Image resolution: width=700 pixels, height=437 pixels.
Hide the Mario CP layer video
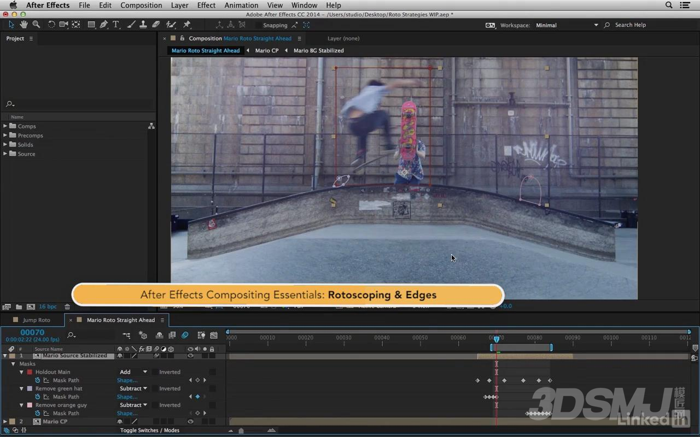tap(190, 422)
